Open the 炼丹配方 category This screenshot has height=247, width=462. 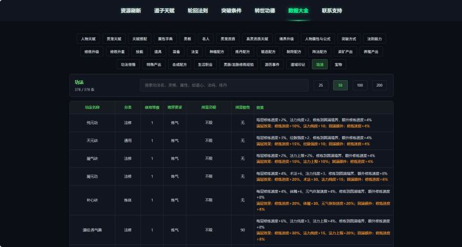point(243,51)
